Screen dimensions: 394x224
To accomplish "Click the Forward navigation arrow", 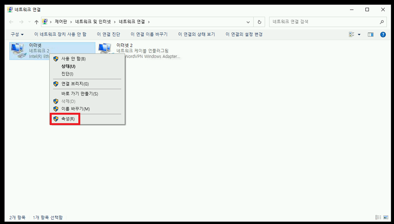I will [x=21, y=22].
